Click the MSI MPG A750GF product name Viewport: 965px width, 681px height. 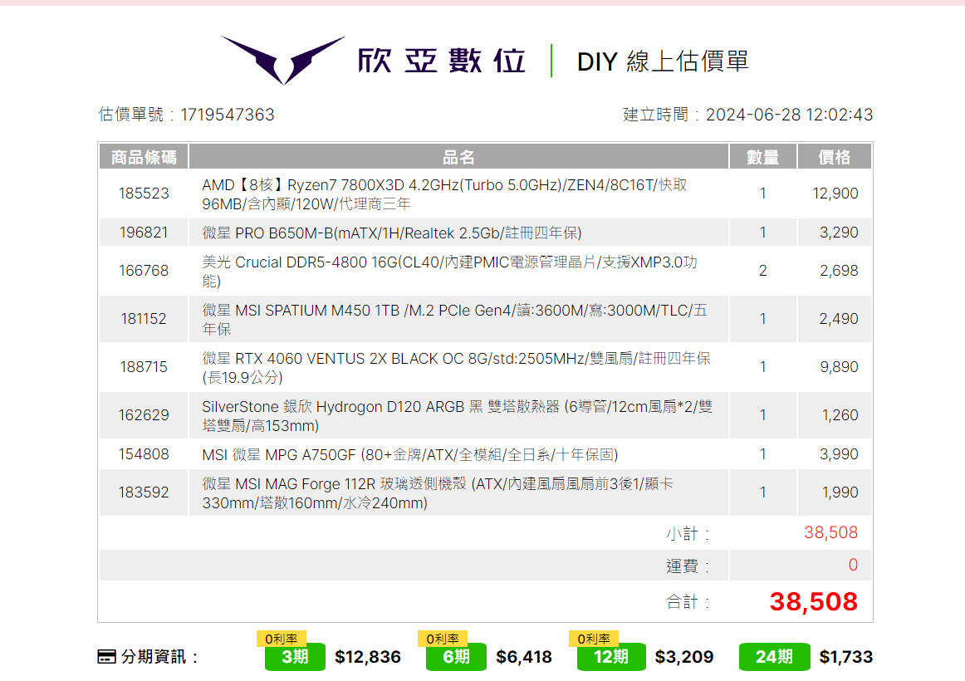[x=410, y=454]
